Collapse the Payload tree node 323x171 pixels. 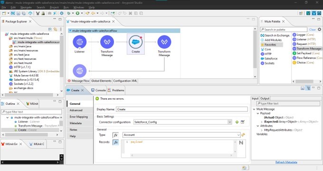258,113
